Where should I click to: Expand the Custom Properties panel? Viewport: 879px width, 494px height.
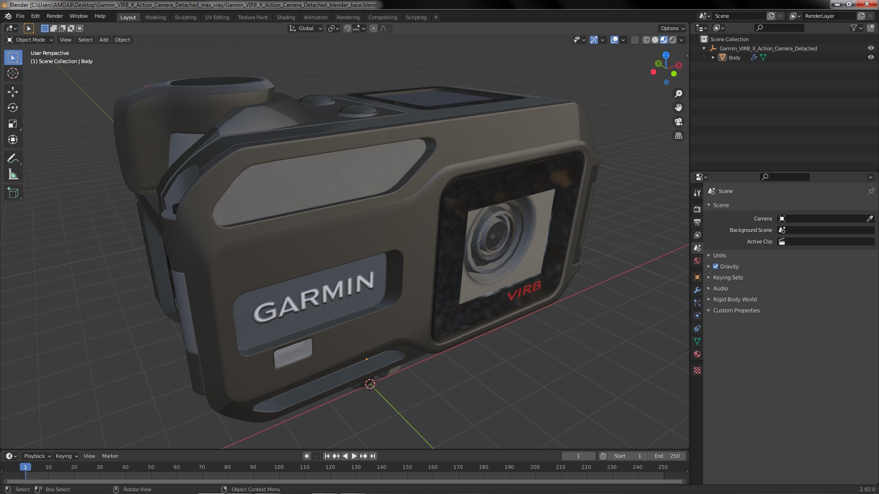pyautogui.click(x=736, y=310)
